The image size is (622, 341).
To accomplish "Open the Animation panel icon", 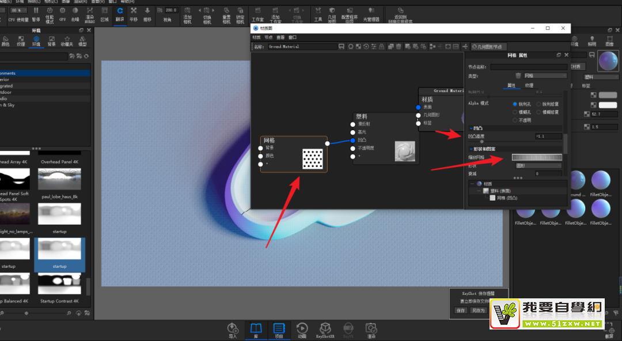I will pyautogui.click(x=302, y=329).
